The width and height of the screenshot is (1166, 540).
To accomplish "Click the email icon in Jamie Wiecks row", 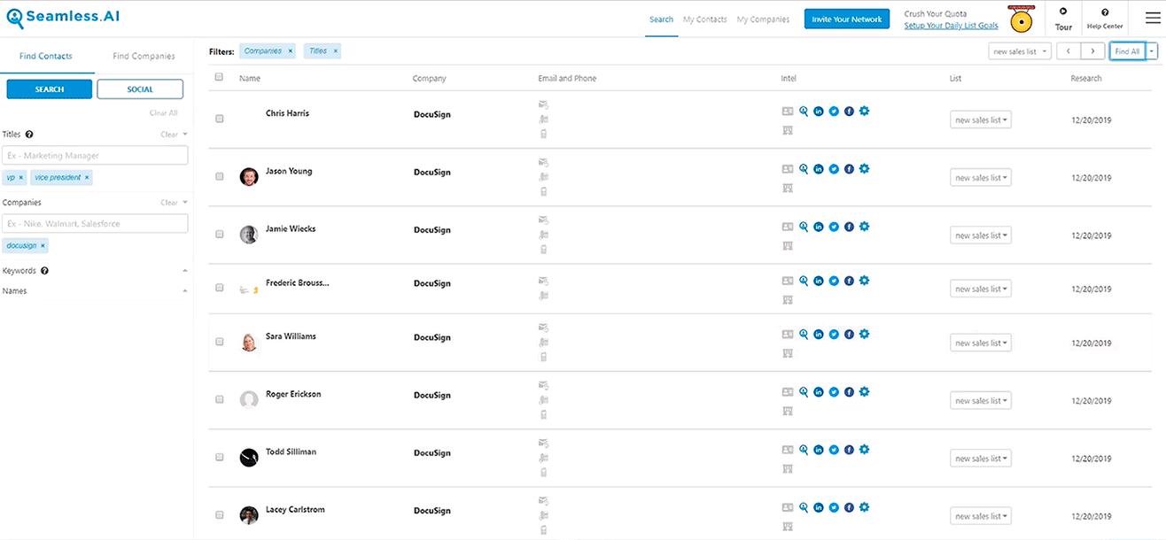I will click(x=543, y=220).
